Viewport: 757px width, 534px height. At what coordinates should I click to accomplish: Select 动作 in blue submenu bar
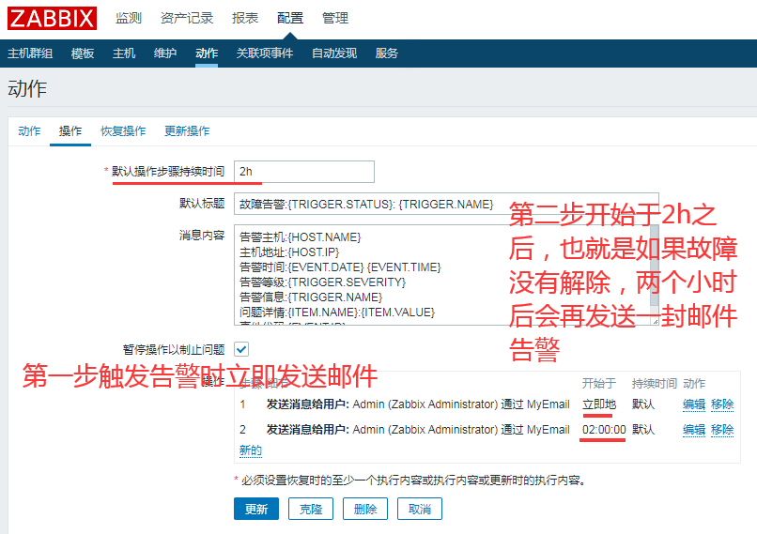207,53
